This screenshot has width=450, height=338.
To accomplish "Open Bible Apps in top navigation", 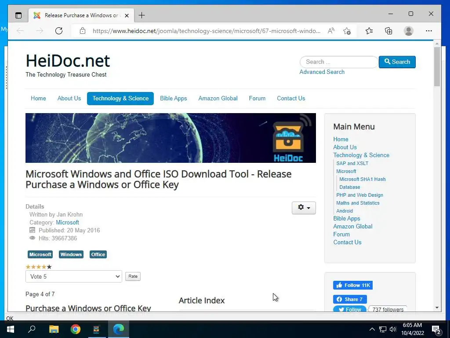I will pyautogui.click(x=173, y=98).
